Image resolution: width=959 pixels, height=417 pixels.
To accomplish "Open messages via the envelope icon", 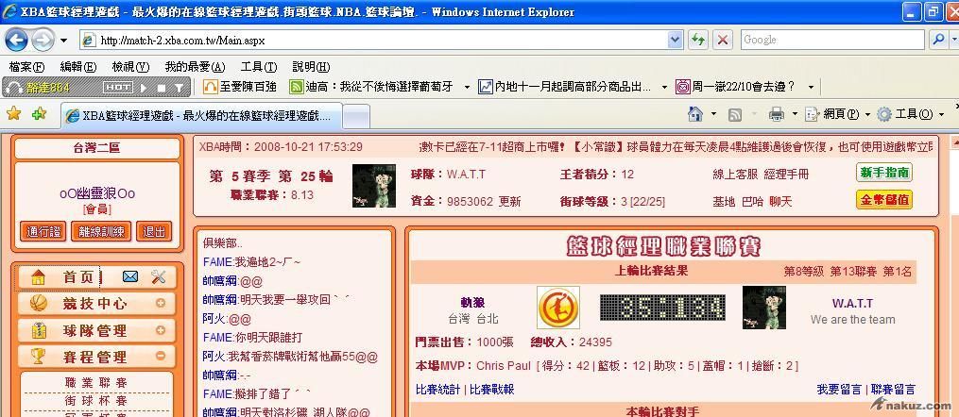I will click(130, 277).
